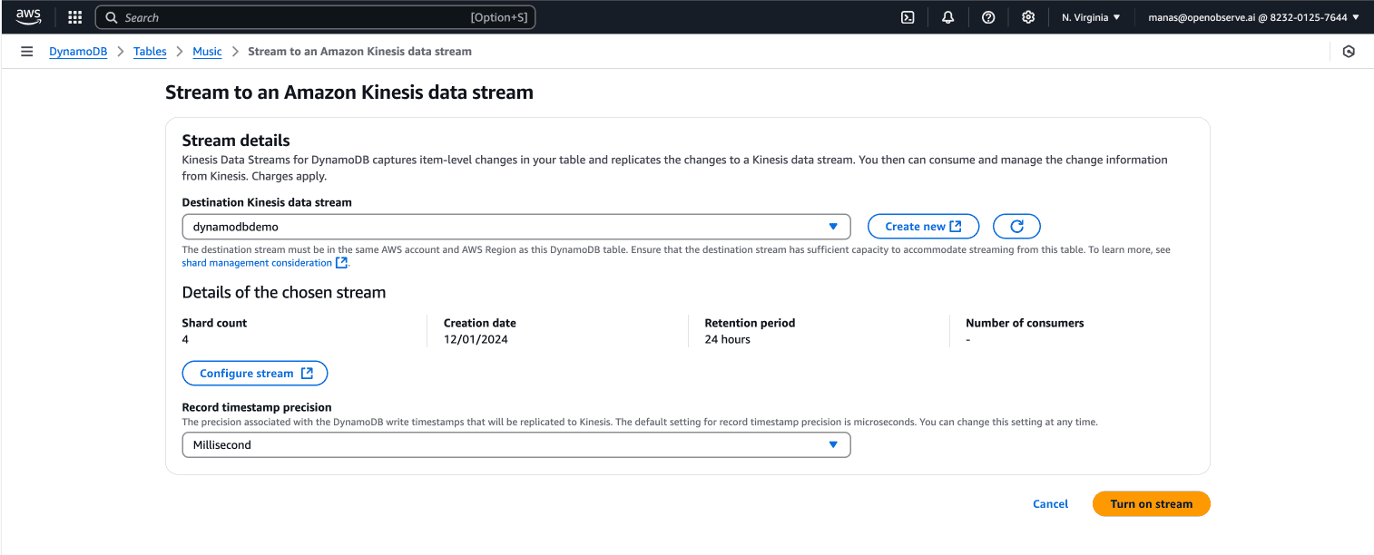This screenshot has height=555, width=1374.
Task: Expand the Destination Kinesis data stream dropdown
Action: [515, 227]
